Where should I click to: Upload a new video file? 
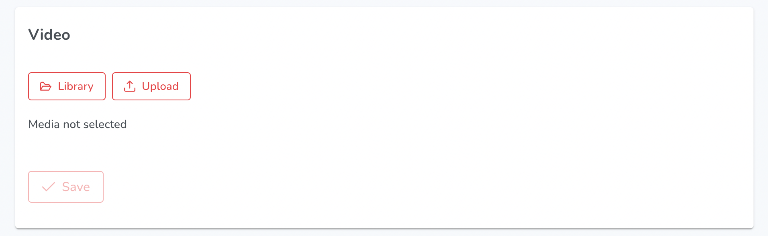[151, 86]
